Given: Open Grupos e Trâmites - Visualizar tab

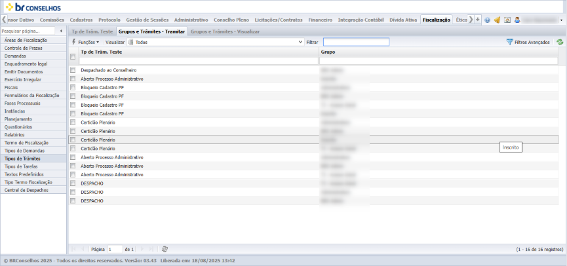Looking at the screenshot, I should pyautogui.click(x=225, y=32).
